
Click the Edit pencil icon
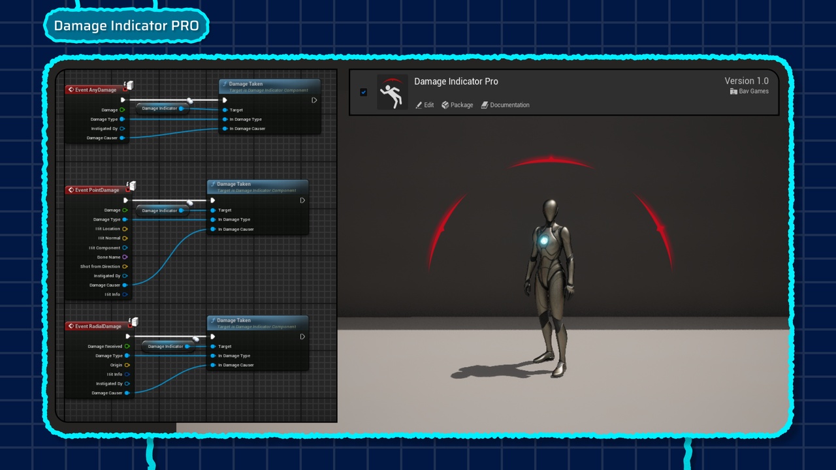[419, 104]
